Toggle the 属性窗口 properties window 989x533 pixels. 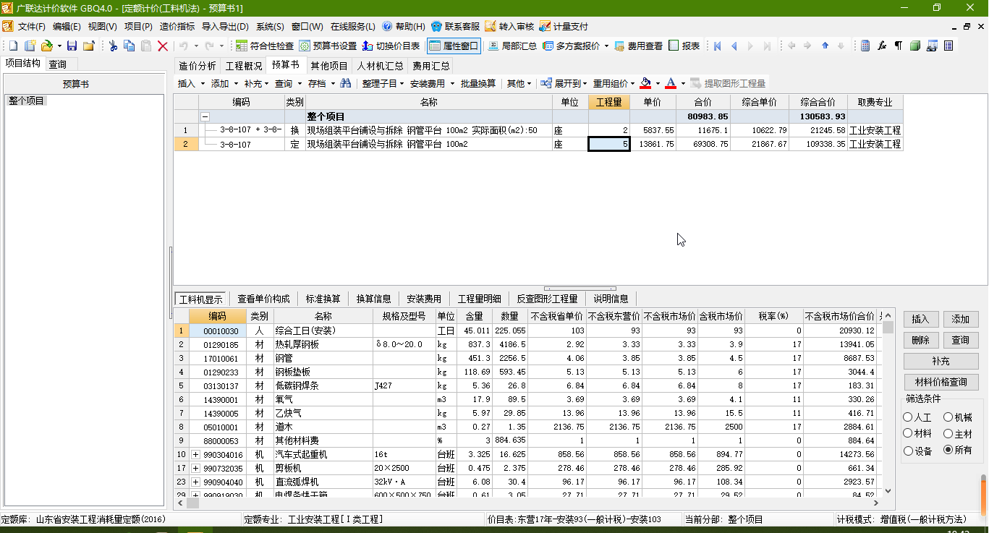(454, 46)
